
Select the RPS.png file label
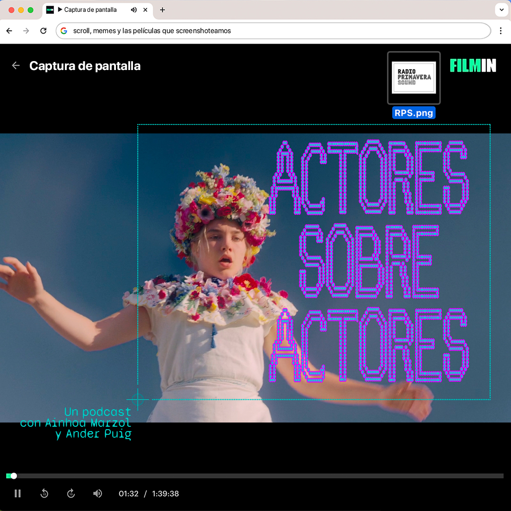[x=414, y=113]
